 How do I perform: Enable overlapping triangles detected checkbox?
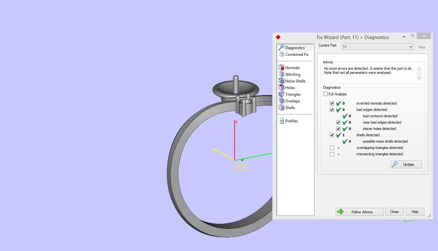click(x=332, y=148)
